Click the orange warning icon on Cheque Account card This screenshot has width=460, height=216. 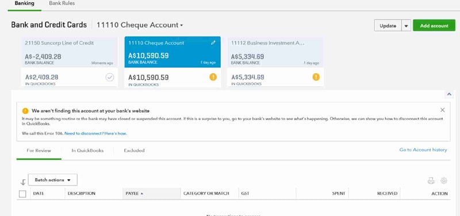pyautogui.click(x=213, y=77)
